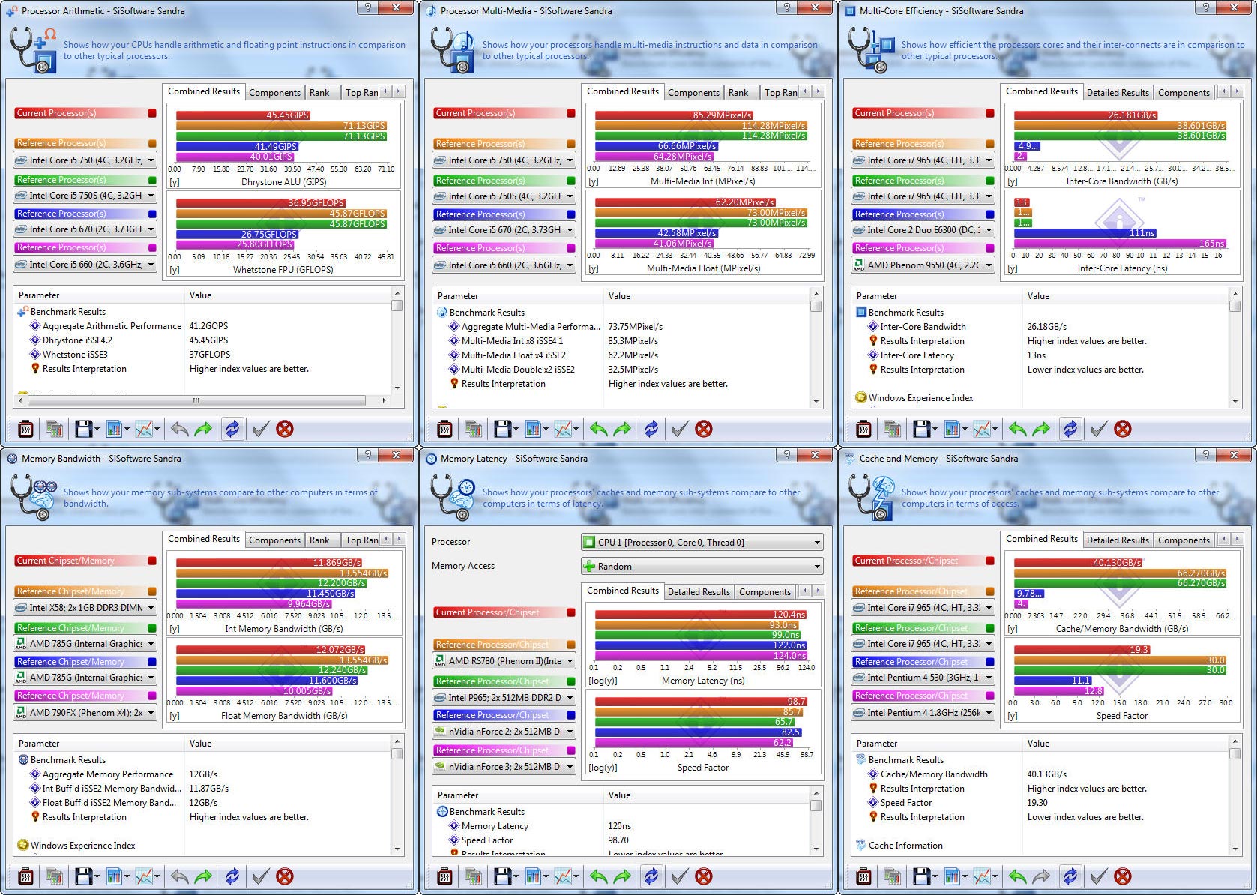The image size is (1257, 895).
Task: Click red cancel icon in Processor Arithmetic window
Action: [285, 429]
